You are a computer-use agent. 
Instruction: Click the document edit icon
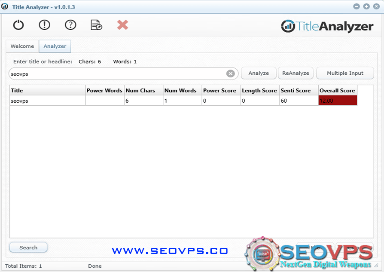point(96,25)
